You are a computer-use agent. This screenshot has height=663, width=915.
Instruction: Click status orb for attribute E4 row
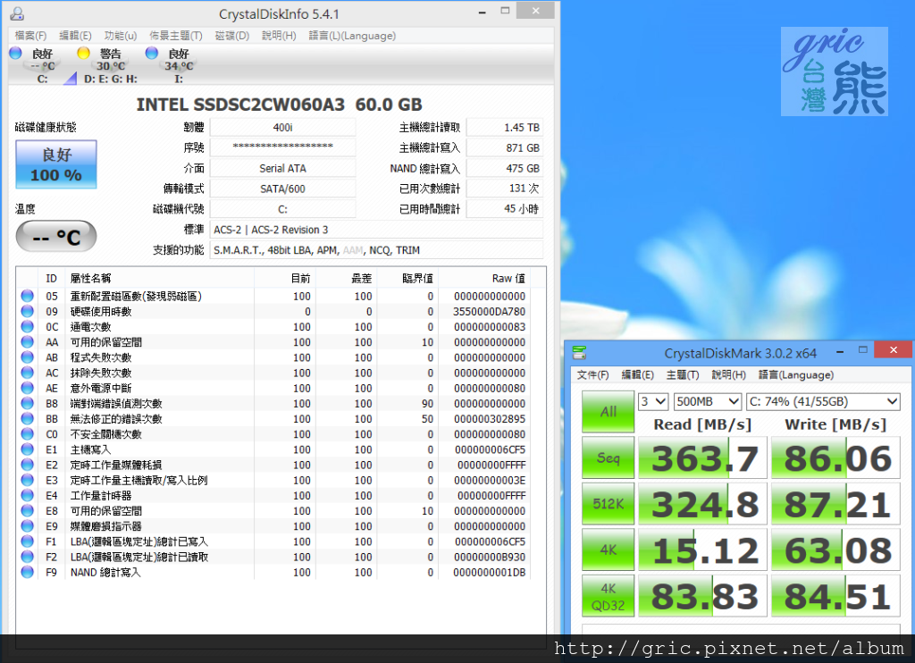click(28, 495)
